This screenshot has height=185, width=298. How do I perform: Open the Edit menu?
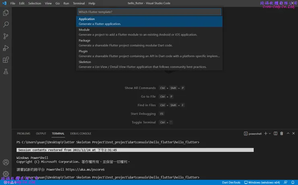pyautogui.click(x=22, y=3)
